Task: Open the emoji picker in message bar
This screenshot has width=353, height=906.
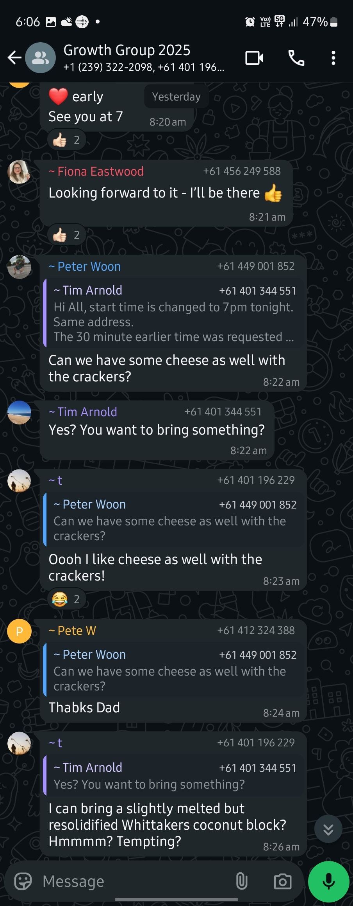Action: [23, 882]
